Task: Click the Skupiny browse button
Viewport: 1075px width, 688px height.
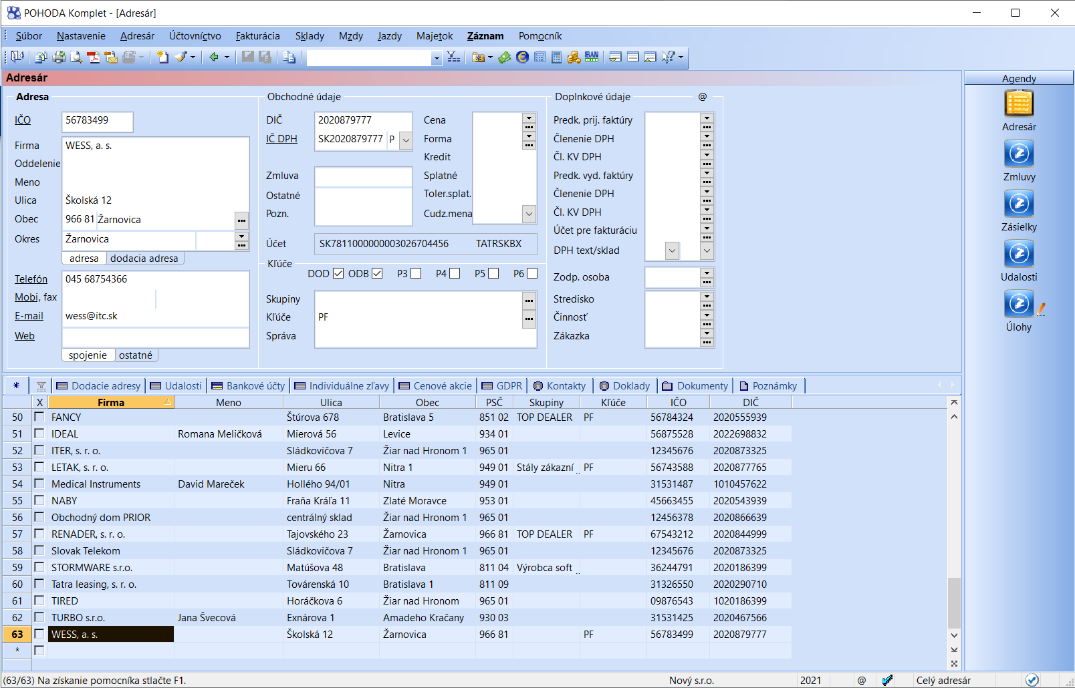Action: coord(529,301)
